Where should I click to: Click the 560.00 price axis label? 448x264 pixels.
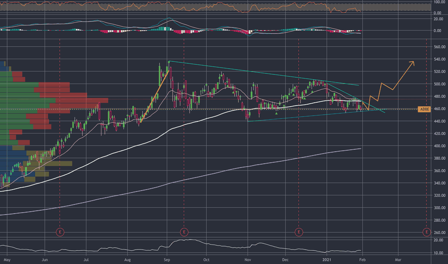439,47
